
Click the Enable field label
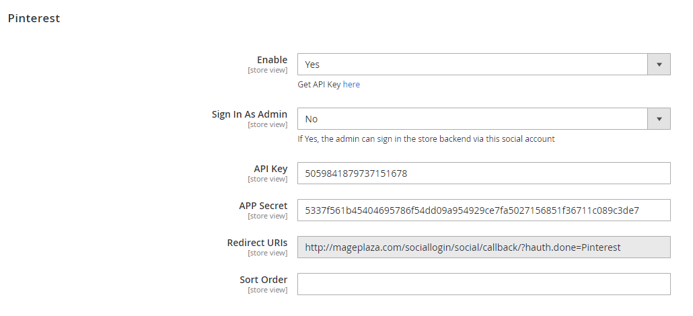click(x=272, y=60)
